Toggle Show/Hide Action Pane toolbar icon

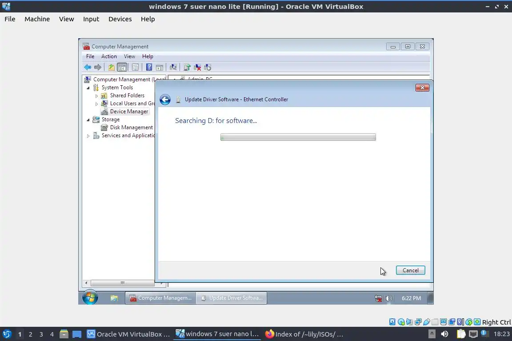(x=160, y=67)
